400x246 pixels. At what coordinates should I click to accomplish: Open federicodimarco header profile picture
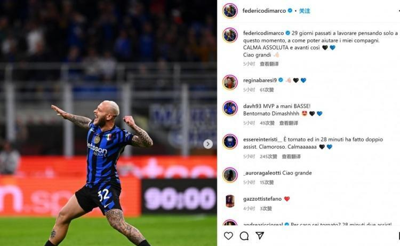[230, 11]
